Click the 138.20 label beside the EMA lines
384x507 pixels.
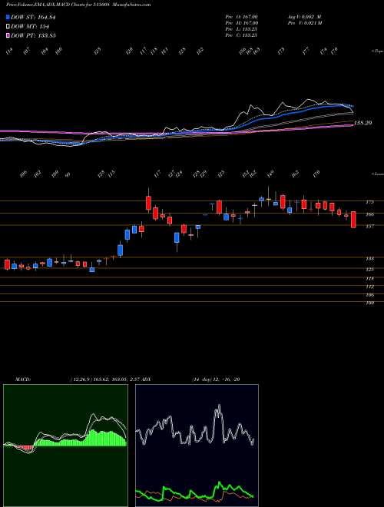(x=363, y=123)
